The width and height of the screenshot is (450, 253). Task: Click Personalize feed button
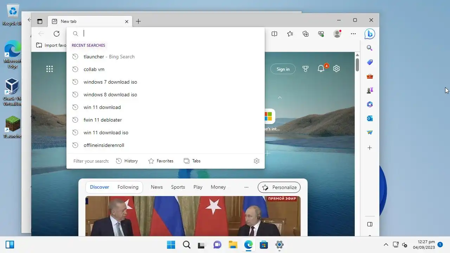[x=279, y=187]
